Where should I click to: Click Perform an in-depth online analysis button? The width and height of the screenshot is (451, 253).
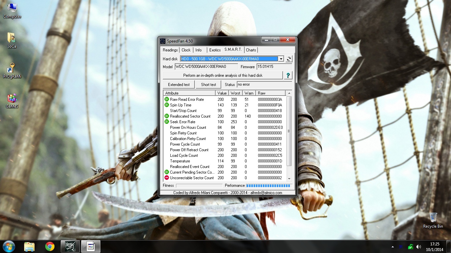point(223,75)
